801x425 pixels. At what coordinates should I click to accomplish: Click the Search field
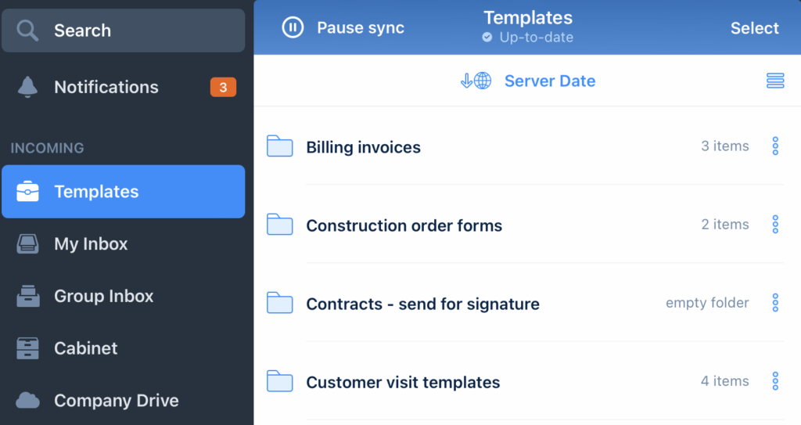tap(123, 31)
